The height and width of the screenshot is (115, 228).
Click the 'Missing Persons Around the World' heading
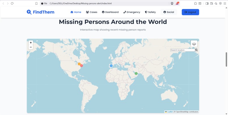(x=113, y=22)
